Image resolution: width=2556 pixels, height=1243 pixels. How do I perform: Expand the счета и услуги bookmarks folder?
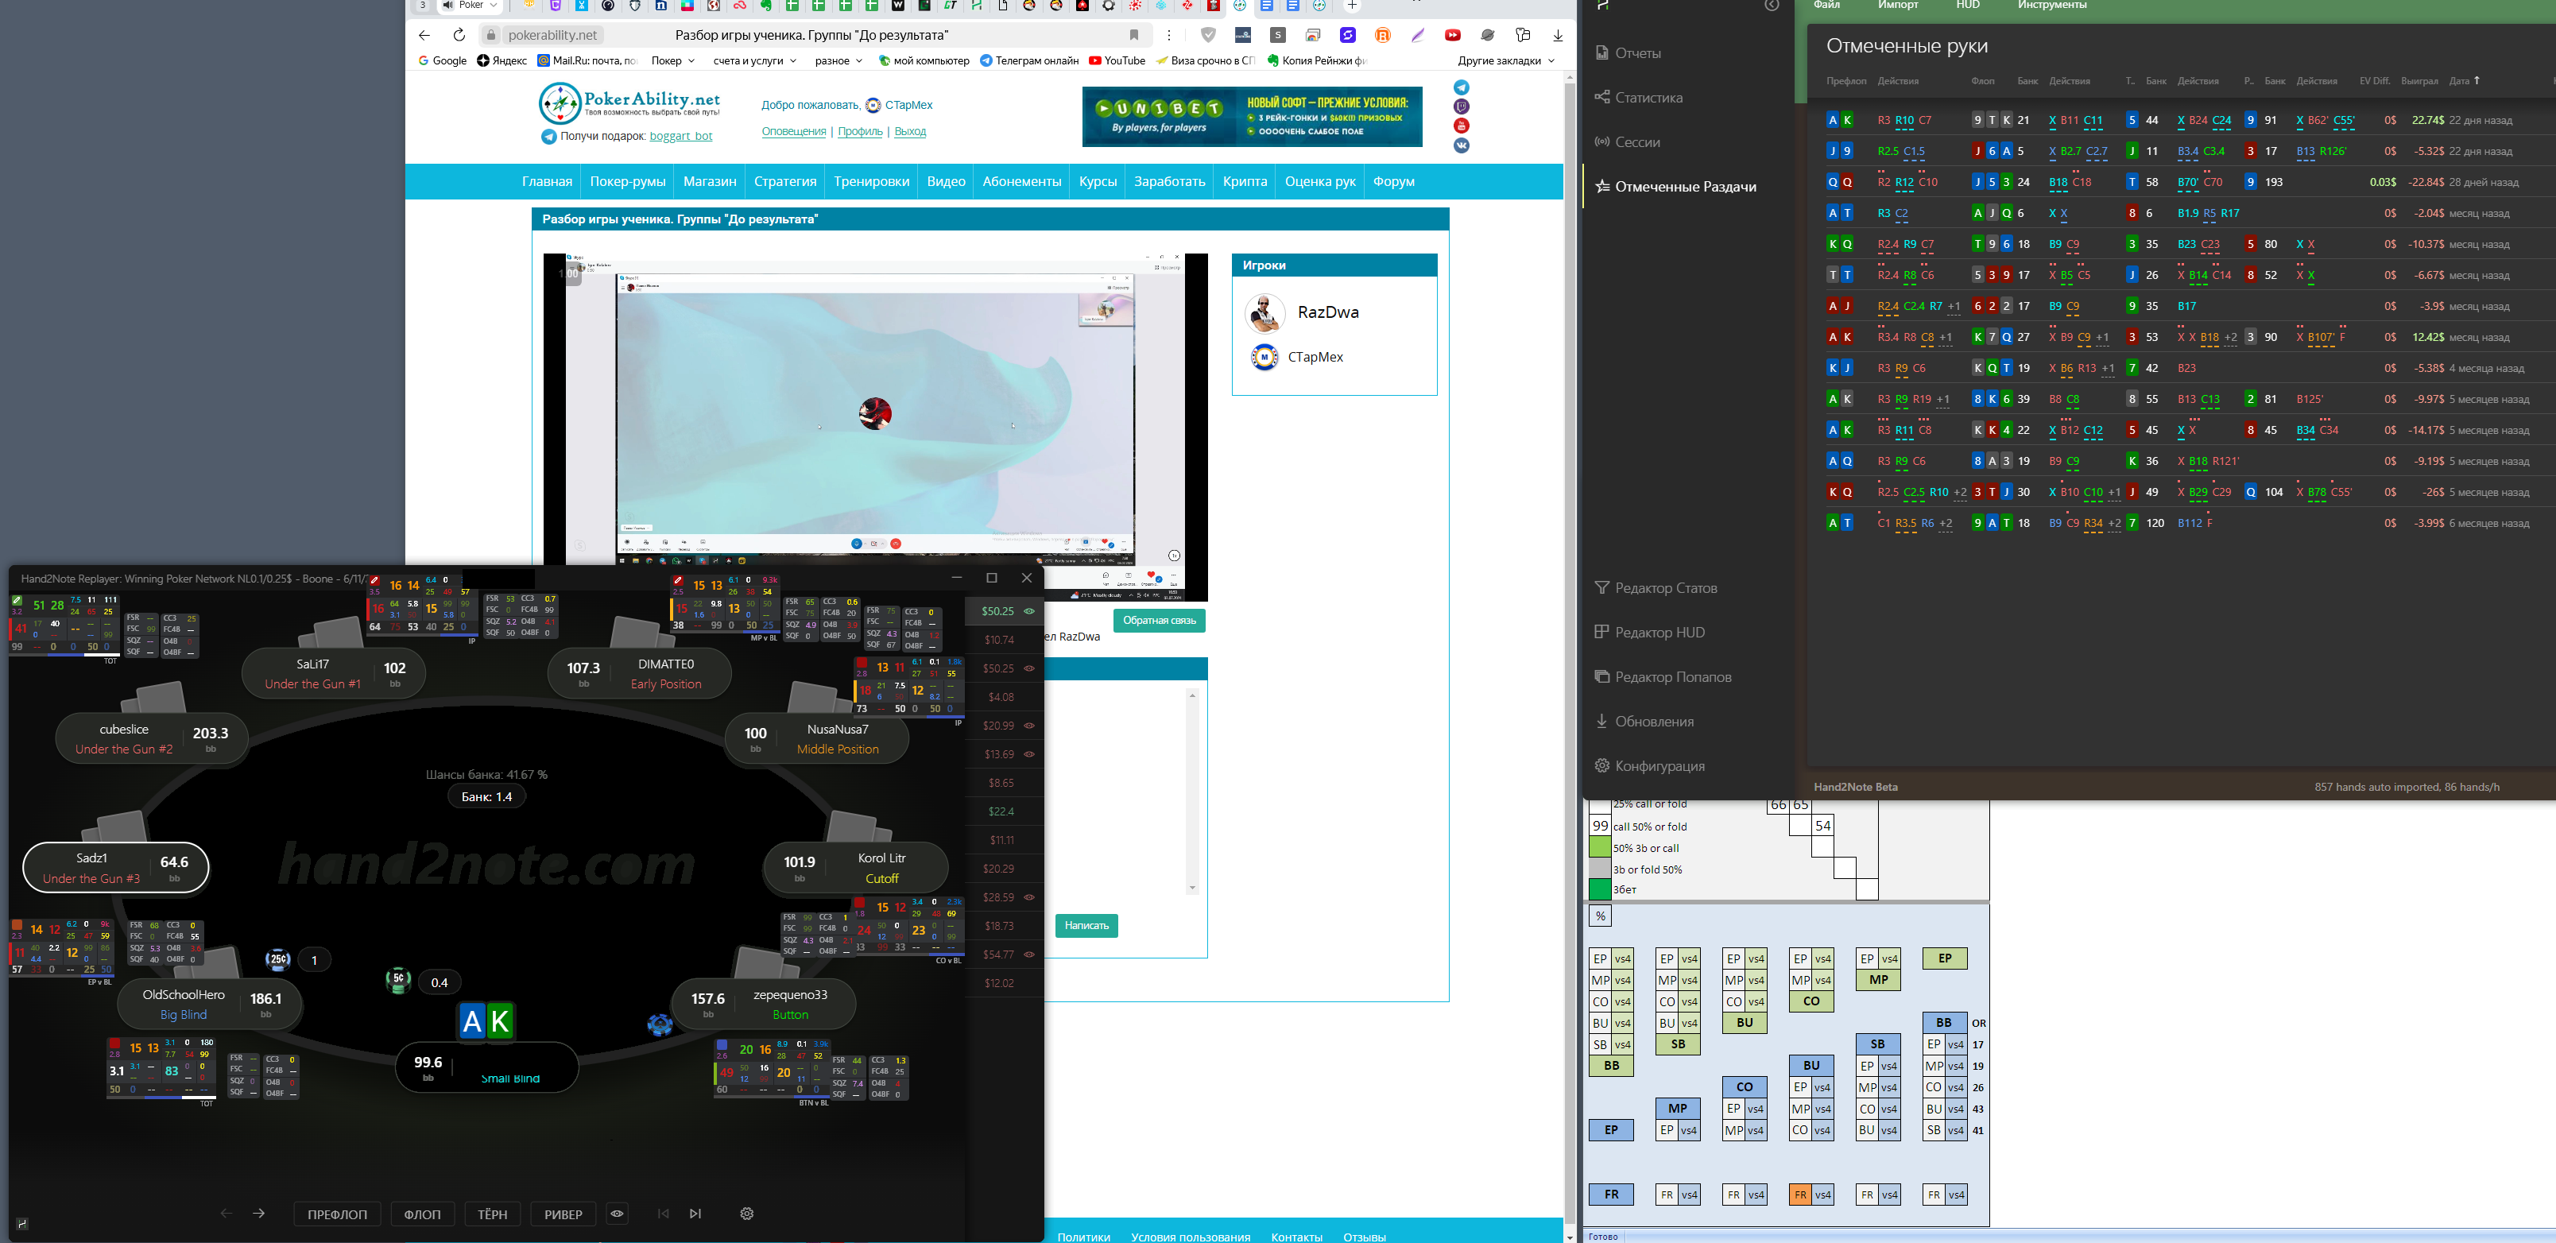754,60
